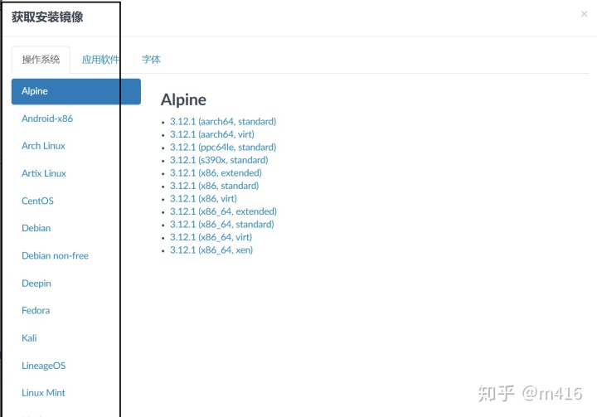
Task: Download 3.12.1 (x86_64, extended) image
Action: [x=223, y=211]
